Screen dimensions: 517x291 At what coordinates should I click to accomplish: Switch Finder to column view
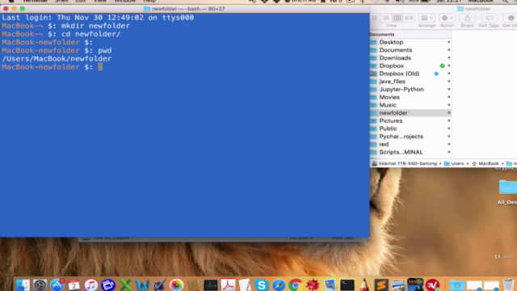(x=397, y=18)
